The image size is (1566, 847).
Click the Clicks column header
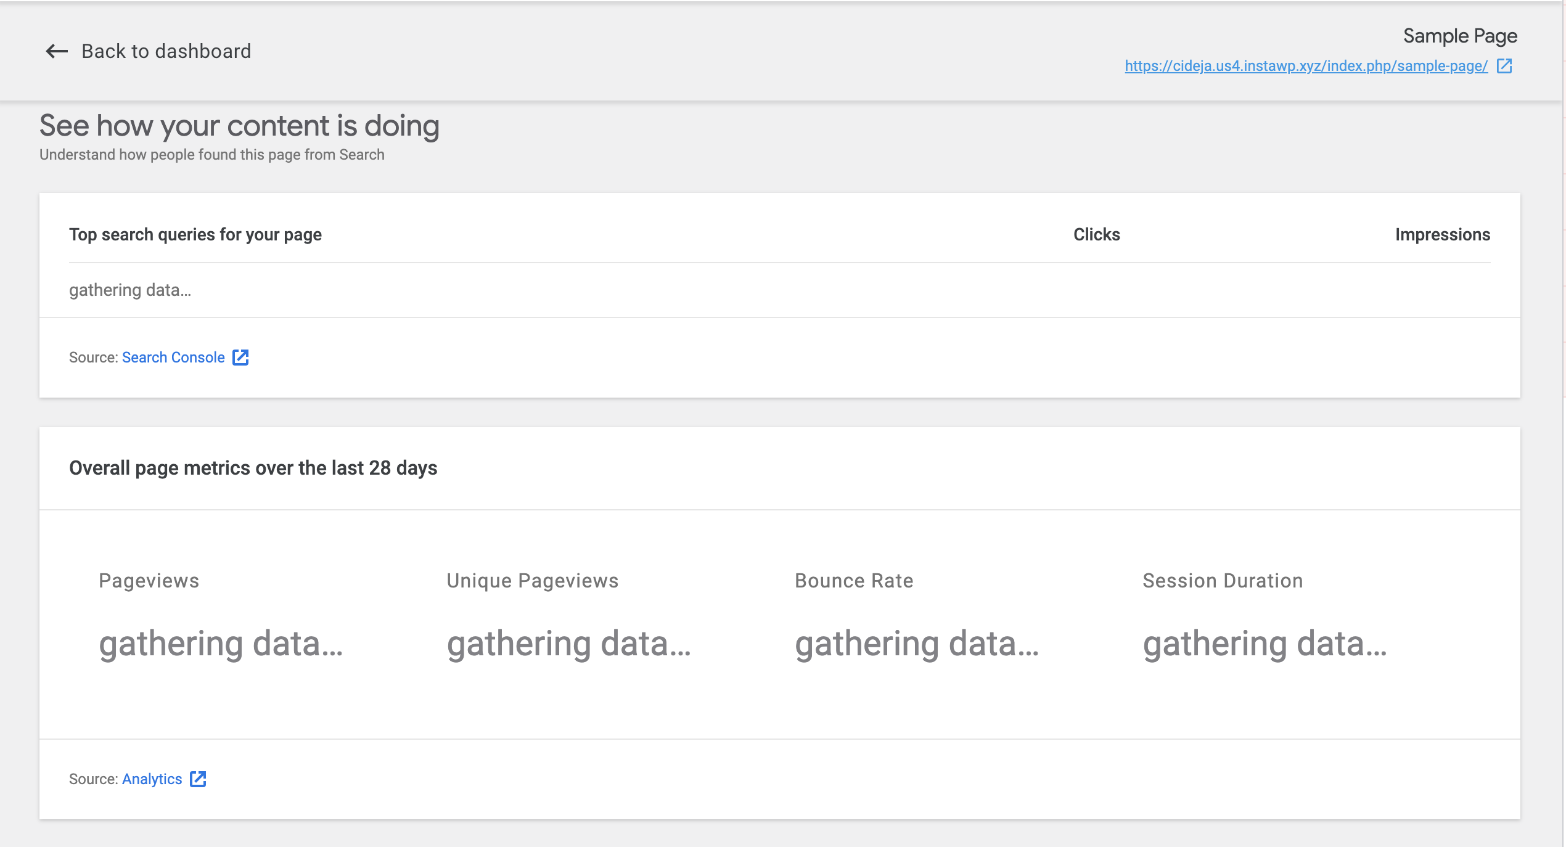pyautogui.click(x=1096, y=234)
